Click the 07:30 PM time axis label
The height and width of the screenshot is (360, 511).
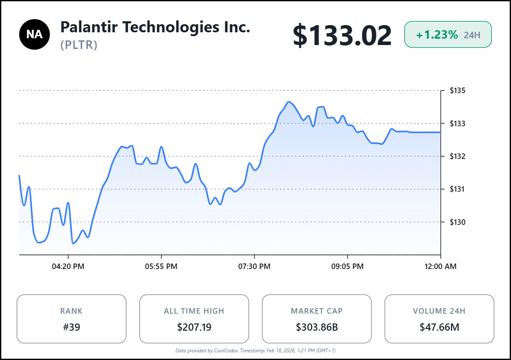coord(254,266)
